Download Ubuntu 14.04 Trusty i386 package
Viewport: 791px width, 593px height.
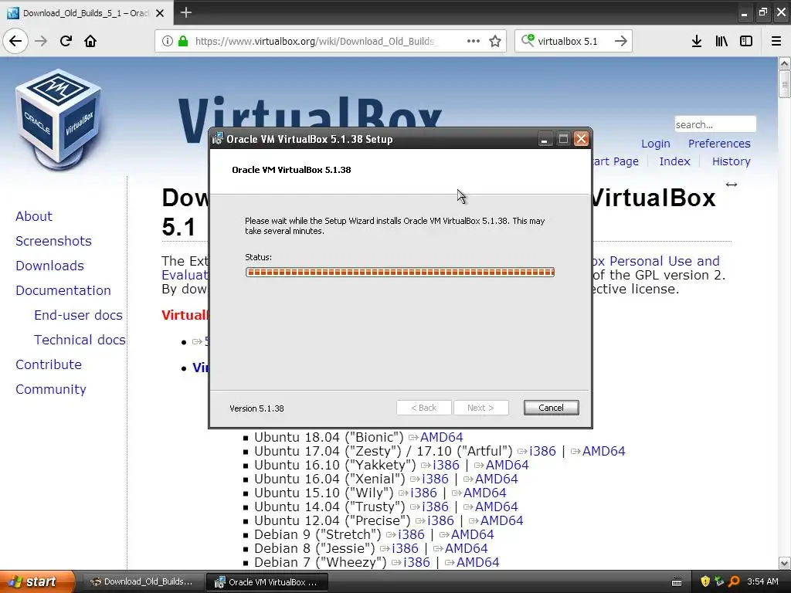(x=435, y=507)
